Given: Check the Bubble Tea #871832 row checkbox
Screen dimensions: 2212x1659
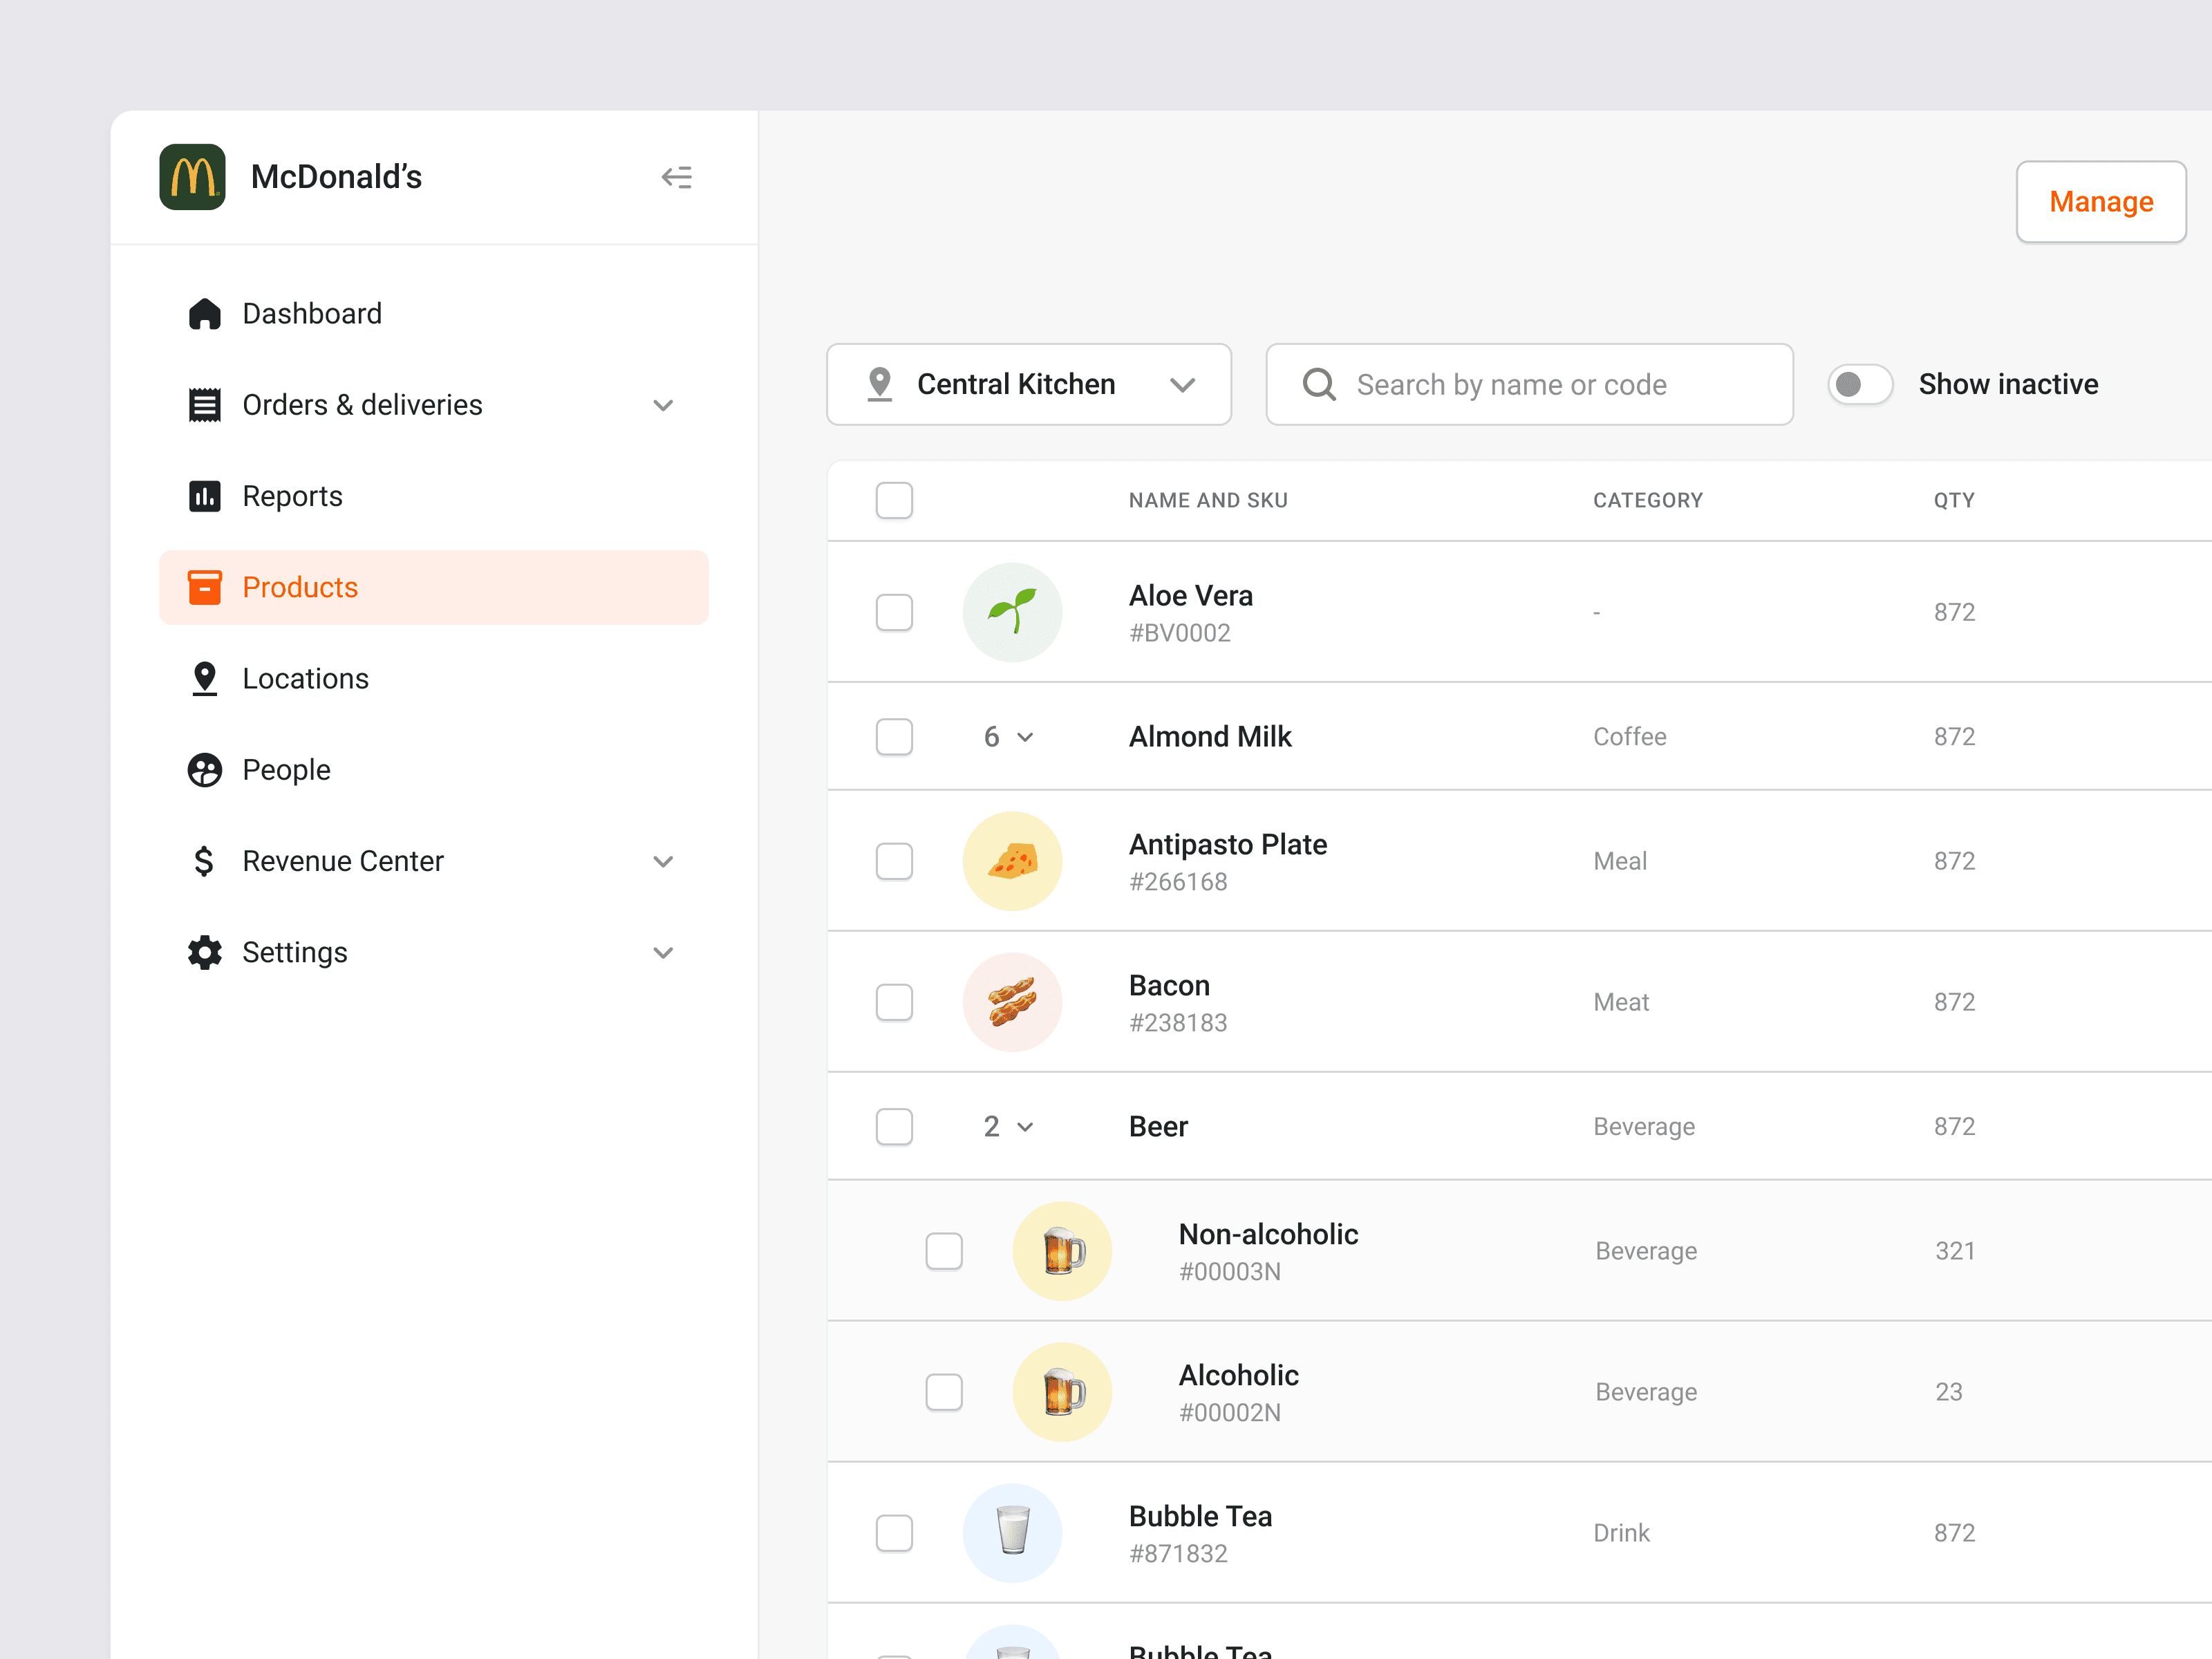Looking at the screenshot, I should pos(894,1533).
